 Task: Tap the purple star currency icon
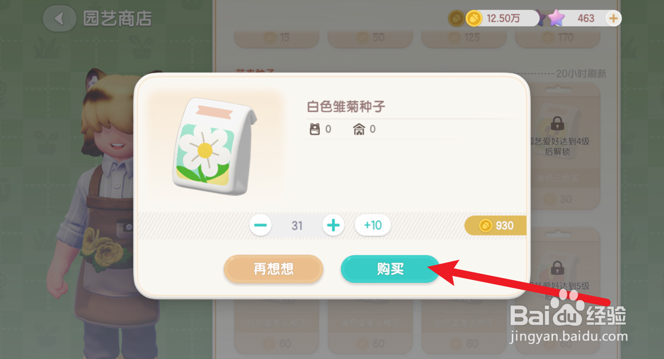[x=556, y=18]
